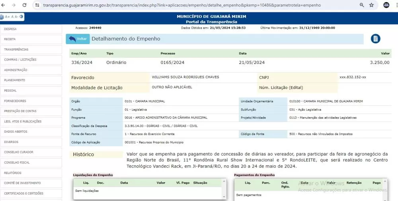
Task: Click 0113 - Manutenção das atividades Legislativas
Action: pos(323,118)
